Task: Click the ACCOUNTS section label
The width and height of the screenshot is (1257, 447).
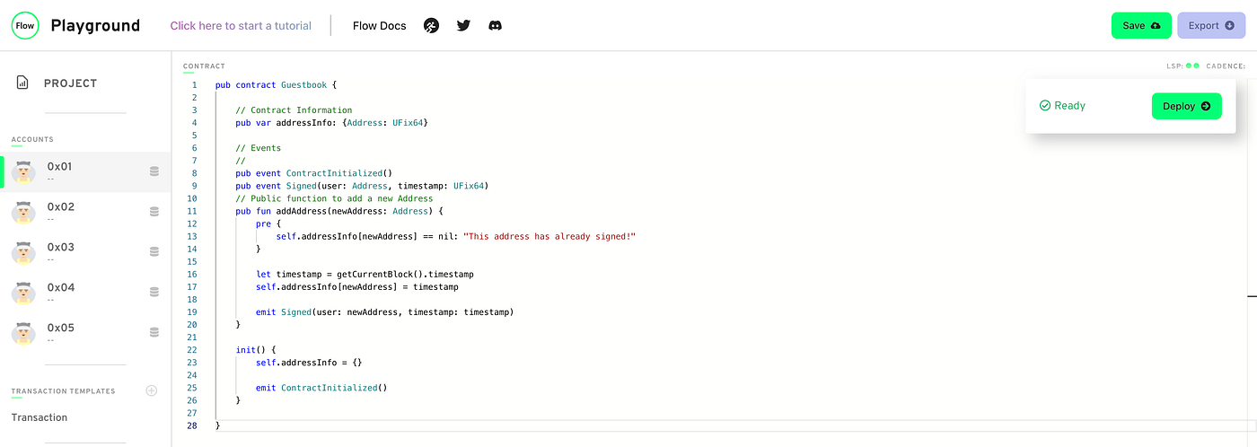Action: pos(32,140)
